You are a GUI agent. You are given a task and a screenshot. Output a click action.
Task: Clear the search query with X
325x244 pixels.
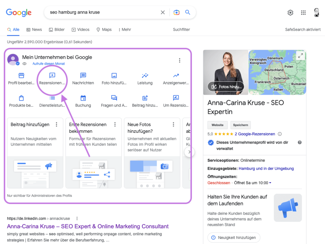[x=163, y=12]
